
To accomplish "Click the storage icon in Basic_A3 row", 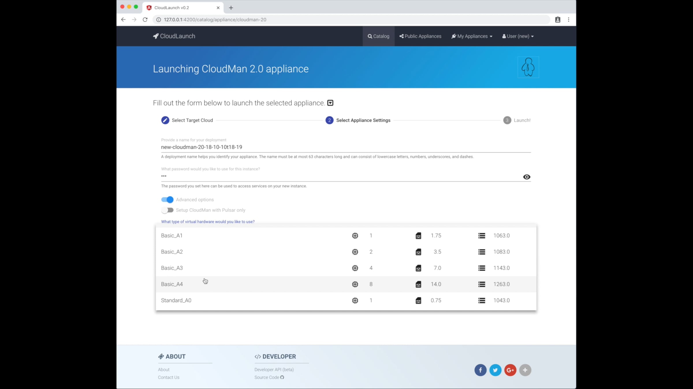I will (x=482, y=268).
